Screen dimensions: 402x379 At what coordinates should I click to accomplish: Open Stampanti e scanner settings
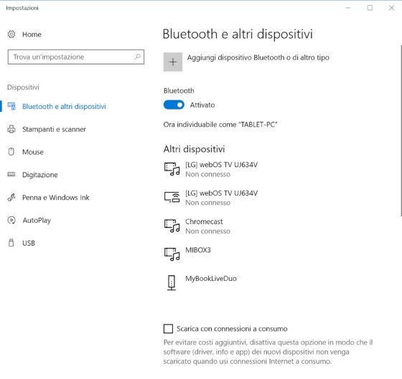tap(54, 129)
